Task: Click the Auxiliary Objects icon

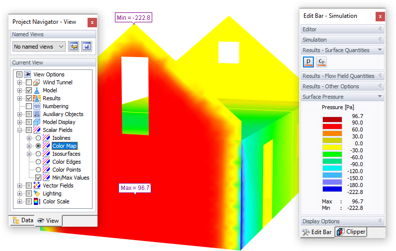Action: click(x=37, y=114)
